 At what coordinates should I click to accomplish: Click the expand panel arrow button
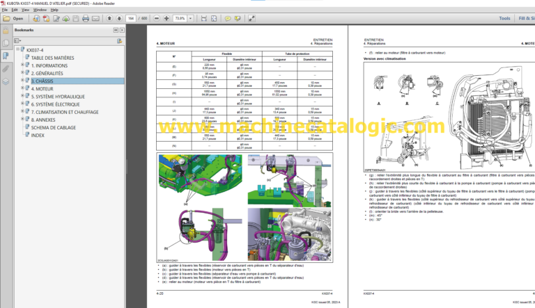tap(122, 30)
